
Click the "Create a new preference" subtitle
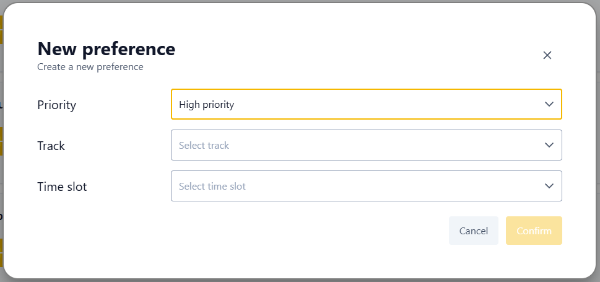[90, 67]
